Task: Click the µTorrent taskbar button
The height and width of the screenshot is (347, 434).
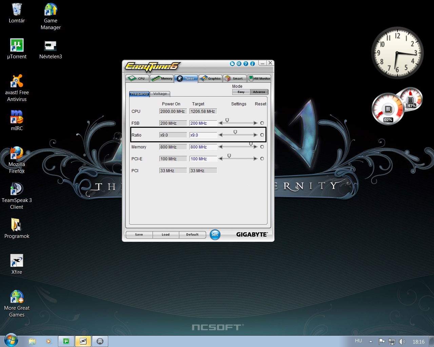Action: pyautogui.click(x=66, y=341)
